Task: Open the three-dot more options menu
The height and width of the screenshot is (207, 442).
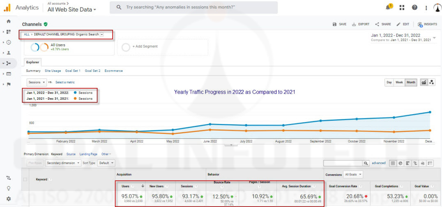Action: tap(426, 8)
